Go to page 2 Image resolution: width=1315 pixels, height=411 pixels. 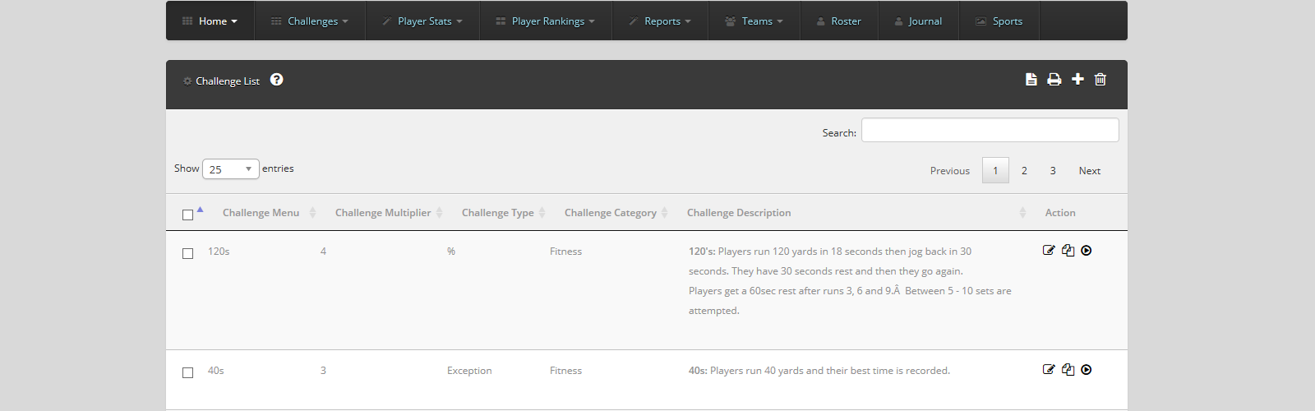coord(1024,171)
